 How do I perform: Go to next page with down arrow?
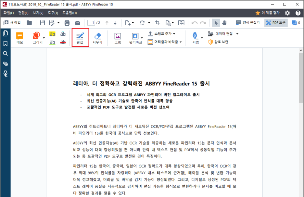pos(115,23)
